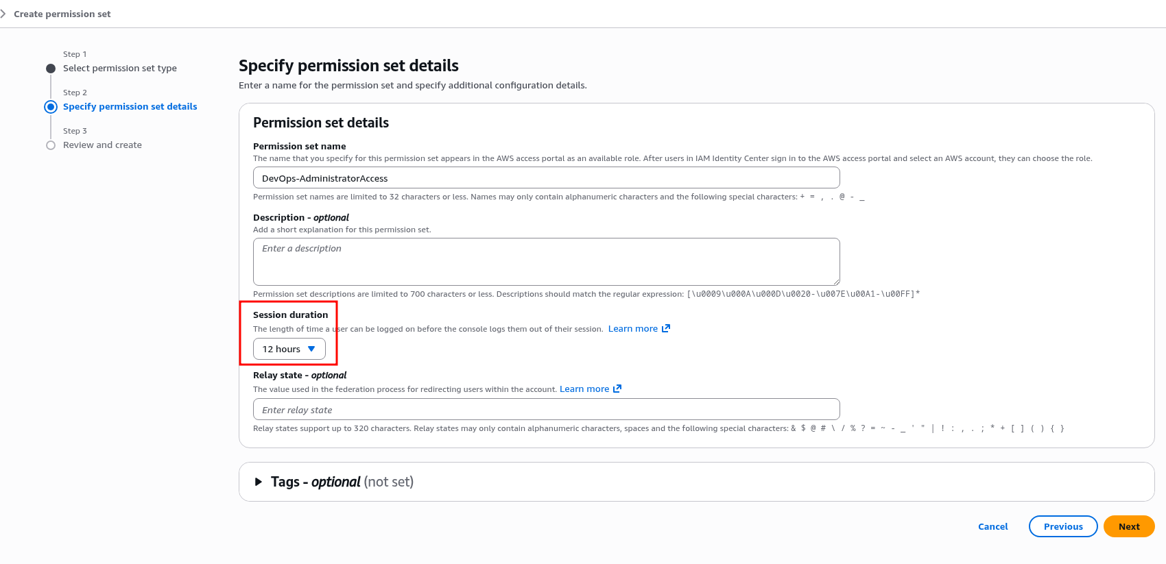This screenshot has height=564, width=1166.
Task: Click the Step 3 empty circle indicator
Action: click(51, 145)
